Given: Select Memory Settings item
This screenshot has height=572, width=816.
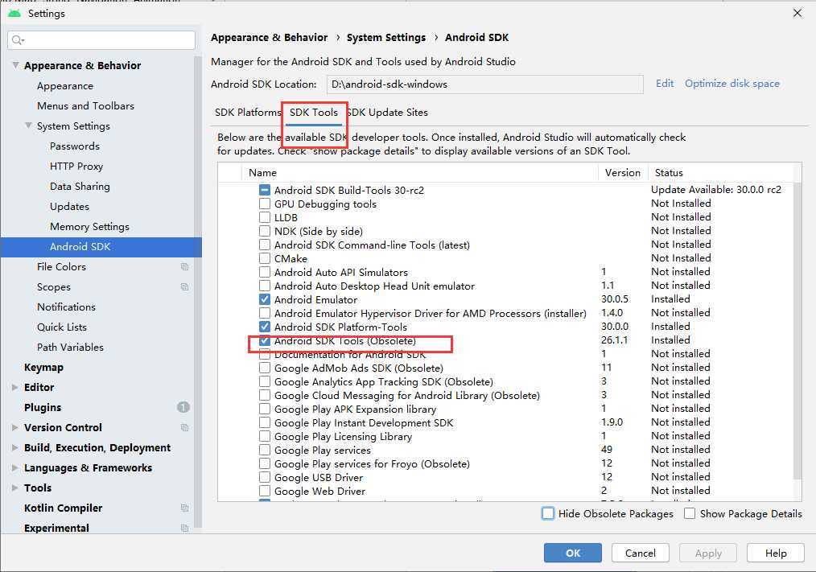Looking at the screenshot, I should pos(89,226).
